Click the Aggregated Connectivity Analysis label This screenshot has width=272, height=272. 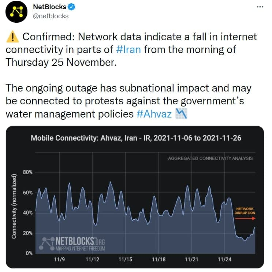click(x=210, y=159)
